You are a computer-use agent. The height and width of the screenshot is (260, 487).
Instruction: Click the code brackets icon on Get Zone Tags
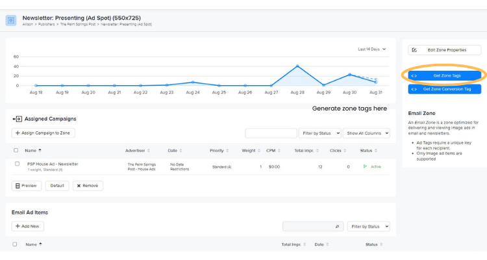(x=414, y=75)
